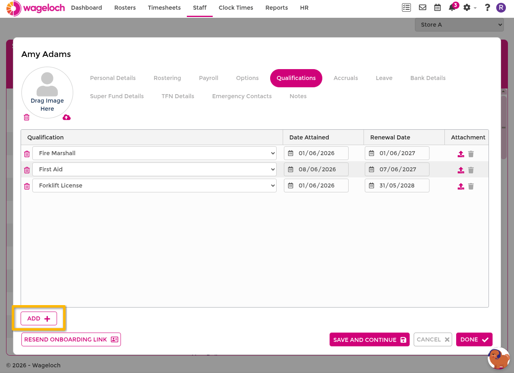Edit Forklift renewal date 31/05/2028
Screen dimensions: 514x373
tap(397, 185)
